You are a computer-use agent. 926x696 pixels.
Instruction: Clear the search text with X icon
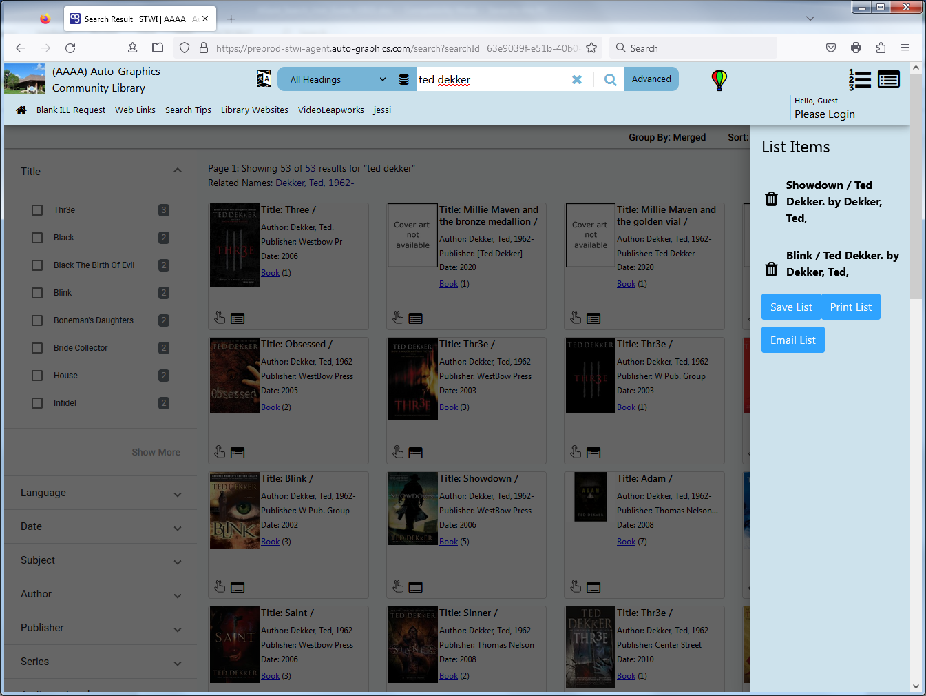pyautogui.click(x=577, y=80)
